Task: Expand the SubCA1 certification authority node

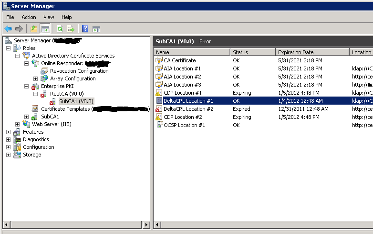Action: (26, 117)
